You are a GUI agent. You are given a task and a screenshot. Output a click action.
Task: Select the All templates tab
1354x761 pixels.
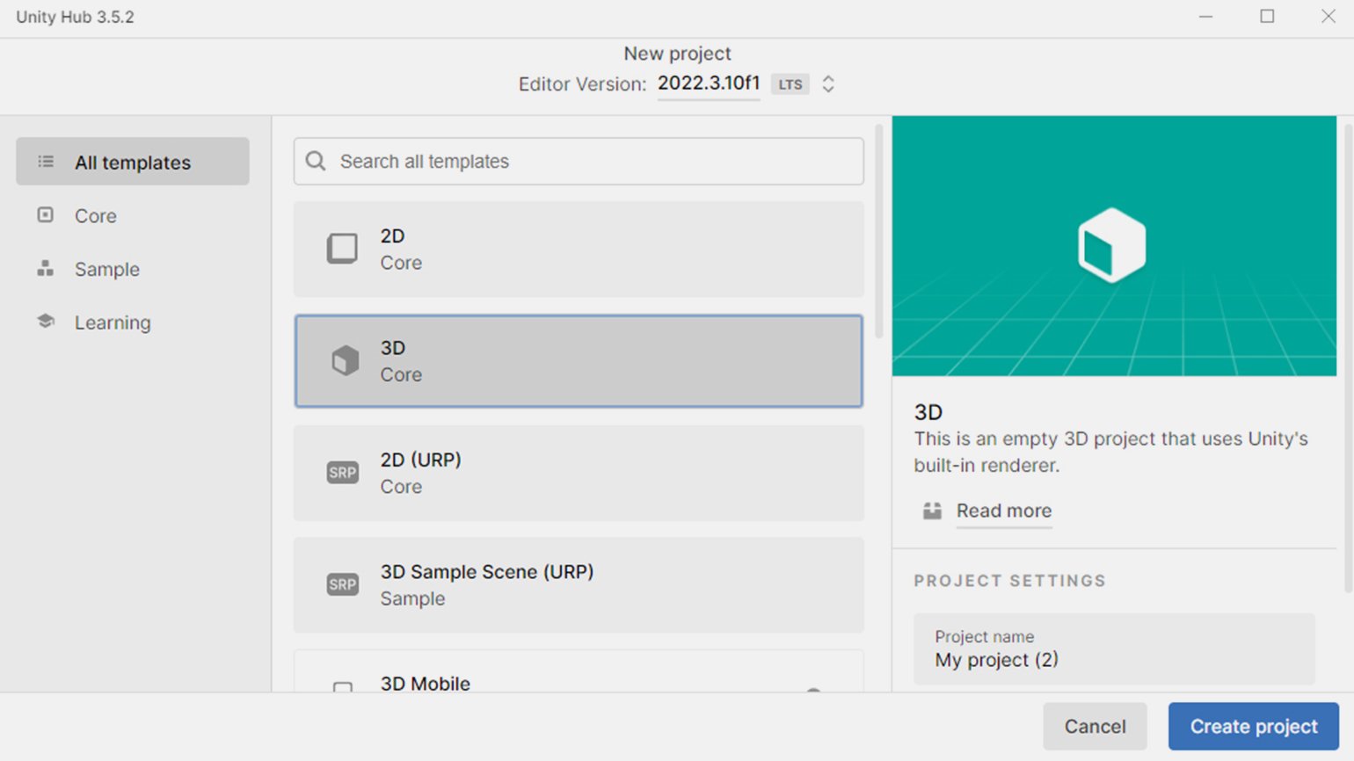(133, 162)
